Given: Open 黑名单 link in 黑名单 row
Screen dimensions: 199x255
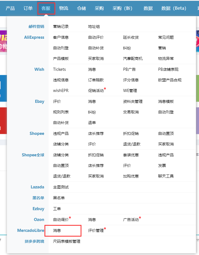Looking at the screenshot, I should point(59,198).
